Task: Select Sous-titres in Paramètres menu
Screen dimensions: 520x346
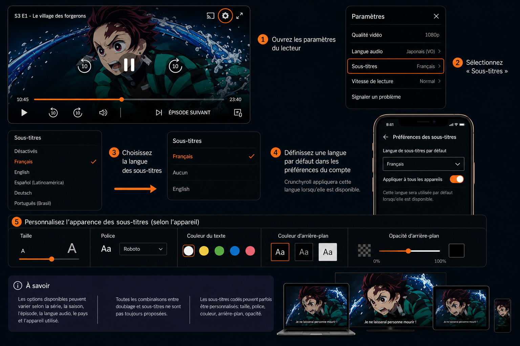Action: coord(395,66)
